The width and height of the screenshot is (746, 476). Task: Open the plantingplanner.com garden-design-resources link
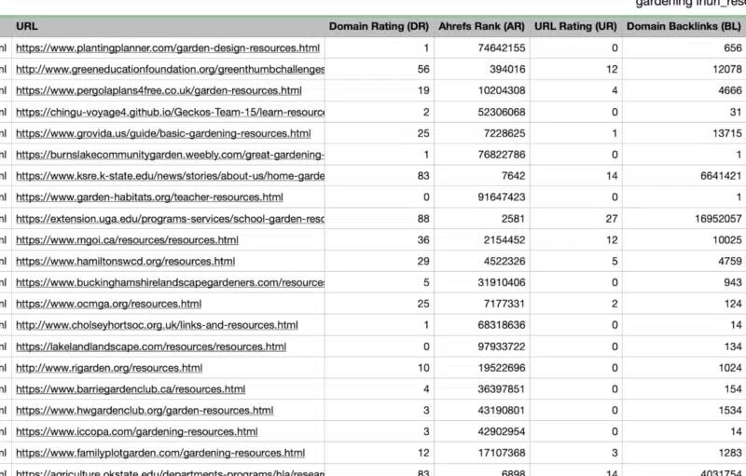click(168, 48)
